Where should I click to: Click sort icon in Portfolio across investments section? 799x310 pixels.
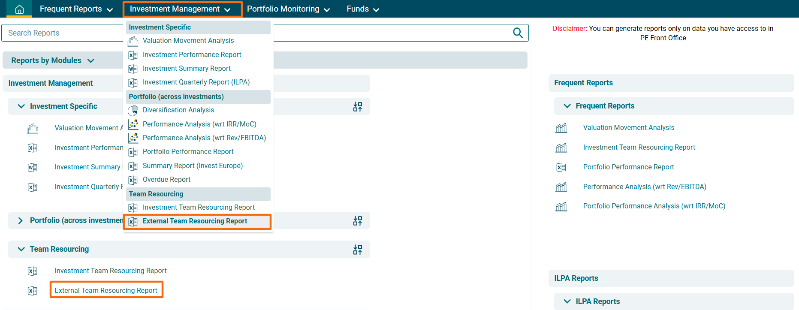[357, 221]
